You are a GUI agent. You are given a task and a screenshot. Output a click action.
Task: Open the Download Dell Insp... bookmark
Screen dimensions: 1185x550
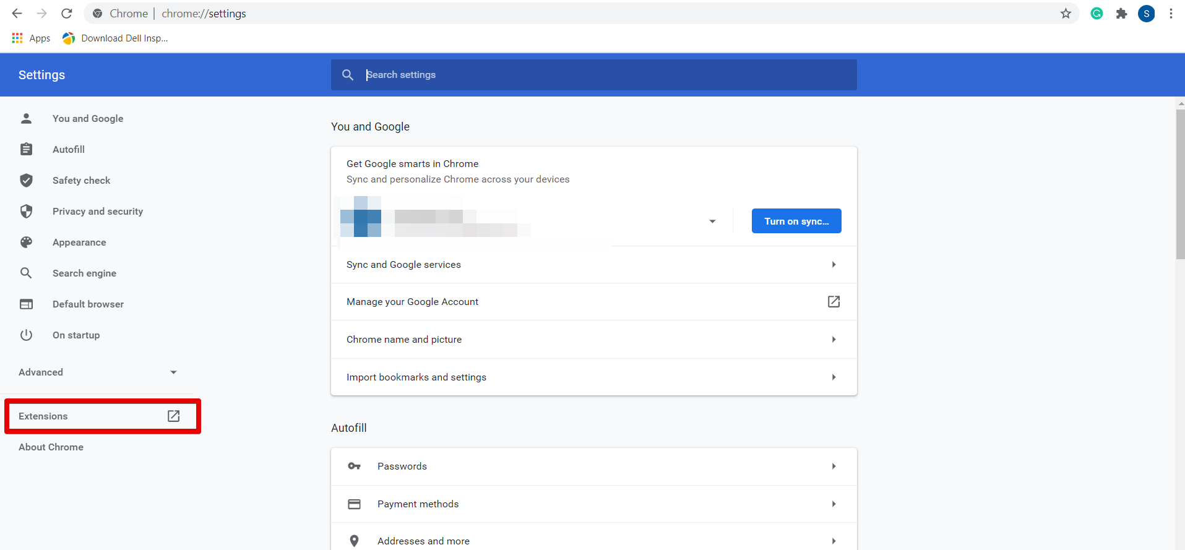point(116,38)
